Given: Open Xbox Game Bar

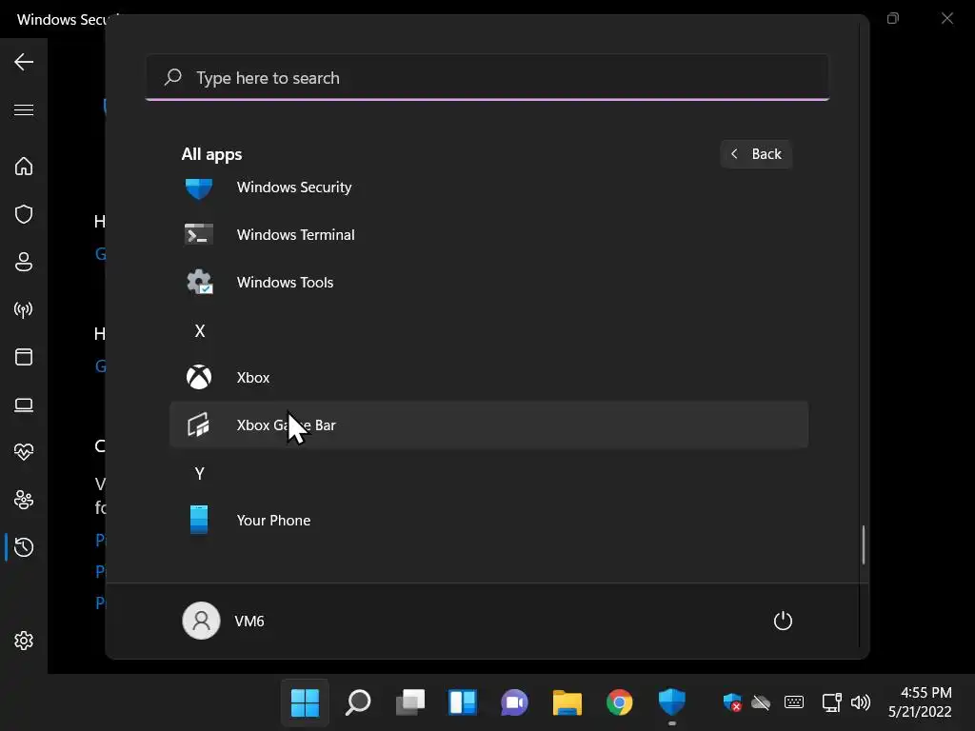Looking at the screenshot, I should (x=488, y=425).
